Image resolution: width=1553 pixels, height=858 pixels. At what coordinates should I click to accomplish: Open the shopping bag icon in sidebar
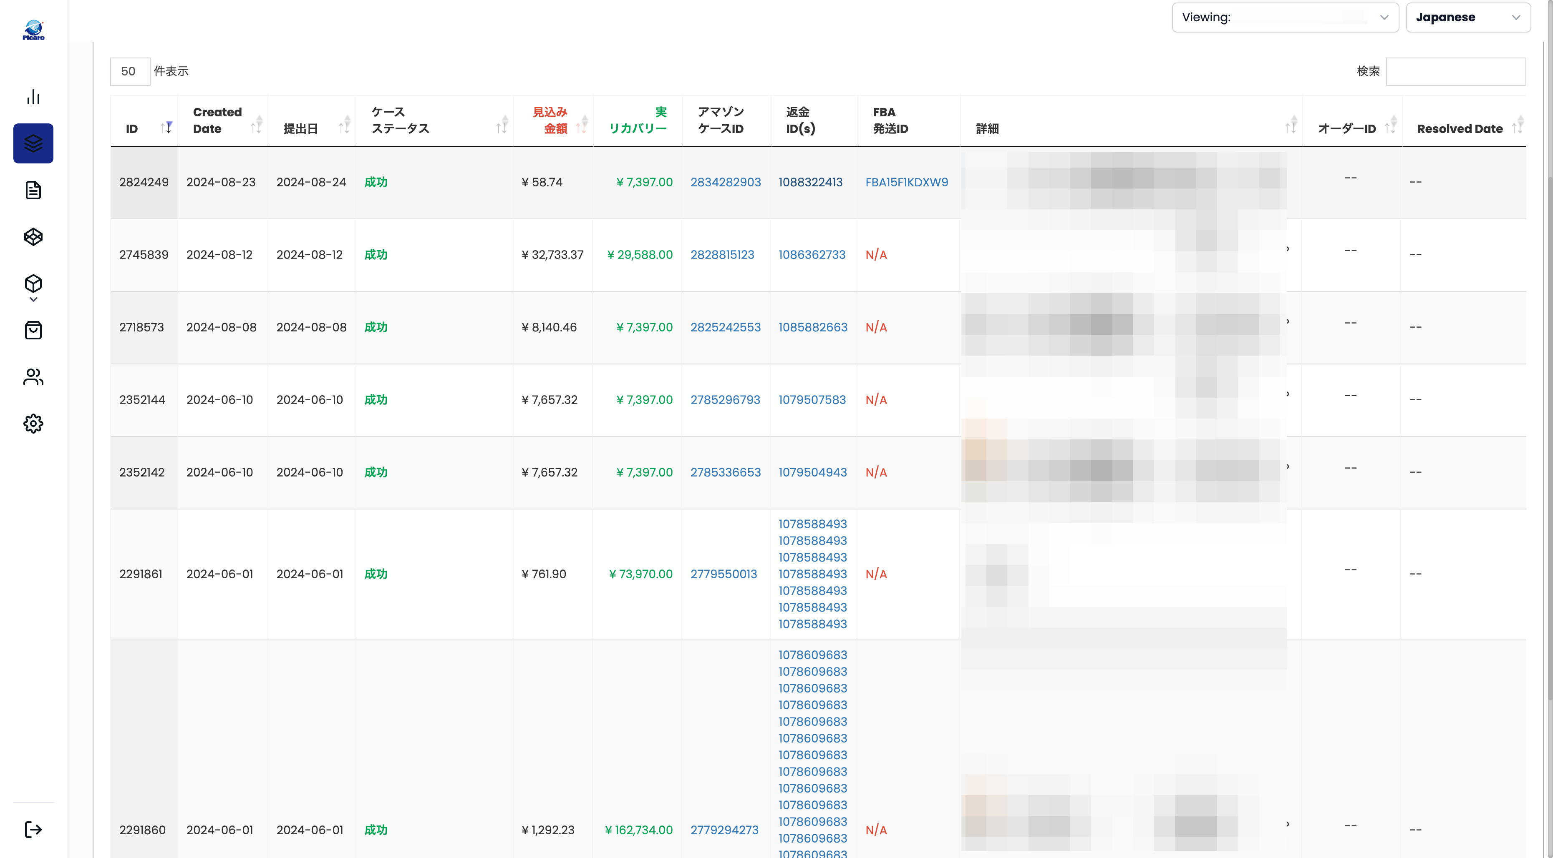[33, 330]
